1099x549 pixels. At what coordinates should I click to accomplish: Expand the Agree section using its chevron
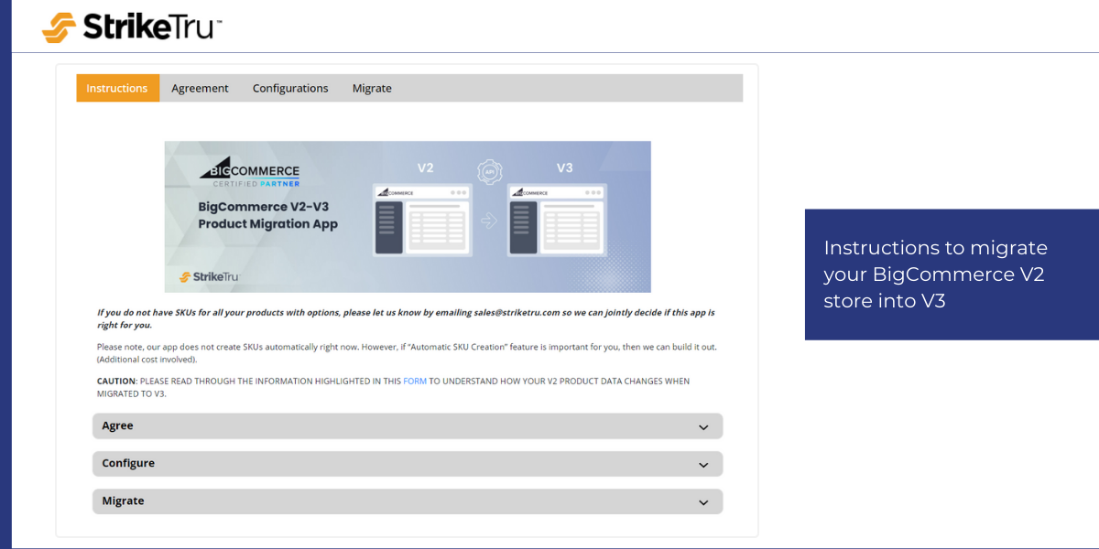coord(703,427)
